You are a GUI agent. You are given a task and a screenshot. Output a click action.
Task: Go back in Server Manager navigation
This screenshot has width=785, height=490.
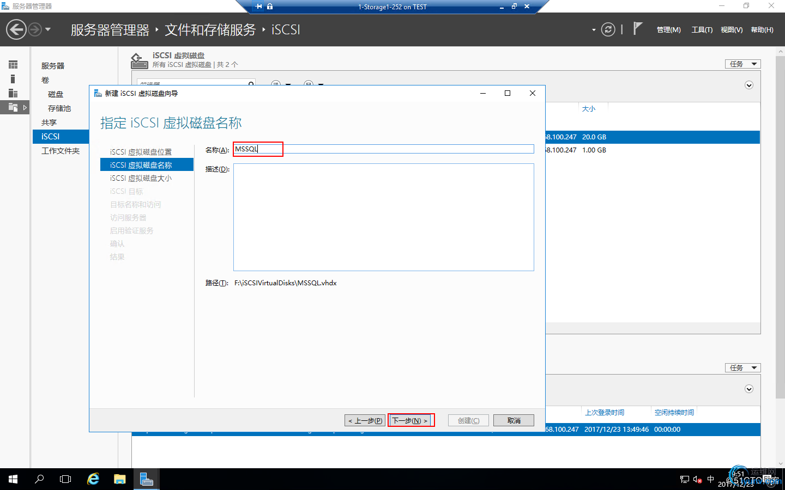pos(16,29)
